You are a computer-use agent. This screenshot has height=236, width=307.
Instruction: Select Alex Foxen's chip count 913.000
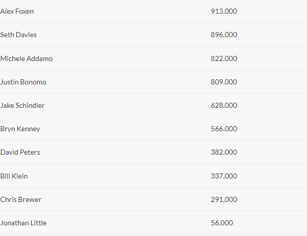tap(224, 11)
